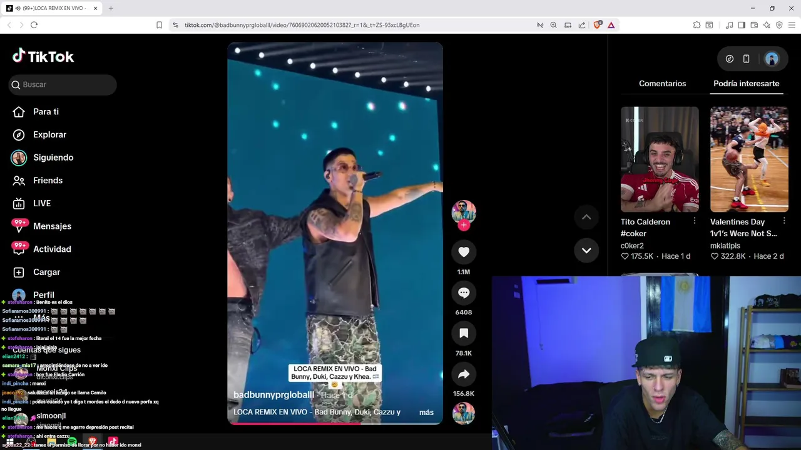Open the Brave VPN shield icon

pos(779,25)
